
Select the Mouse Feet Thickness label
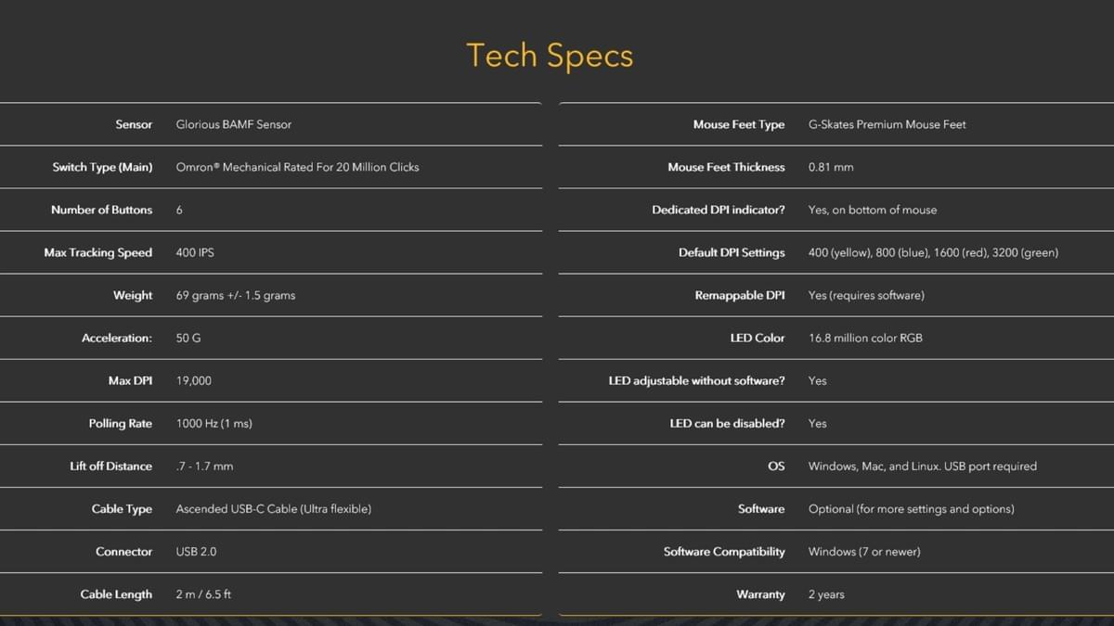726,167
